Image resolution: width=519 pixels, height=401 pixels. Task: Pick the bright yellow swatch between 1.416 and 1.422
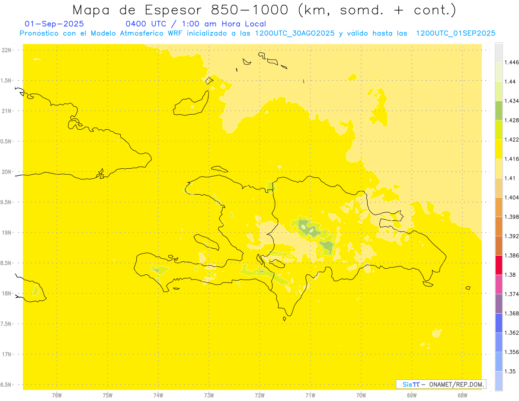tap(499, 149)
